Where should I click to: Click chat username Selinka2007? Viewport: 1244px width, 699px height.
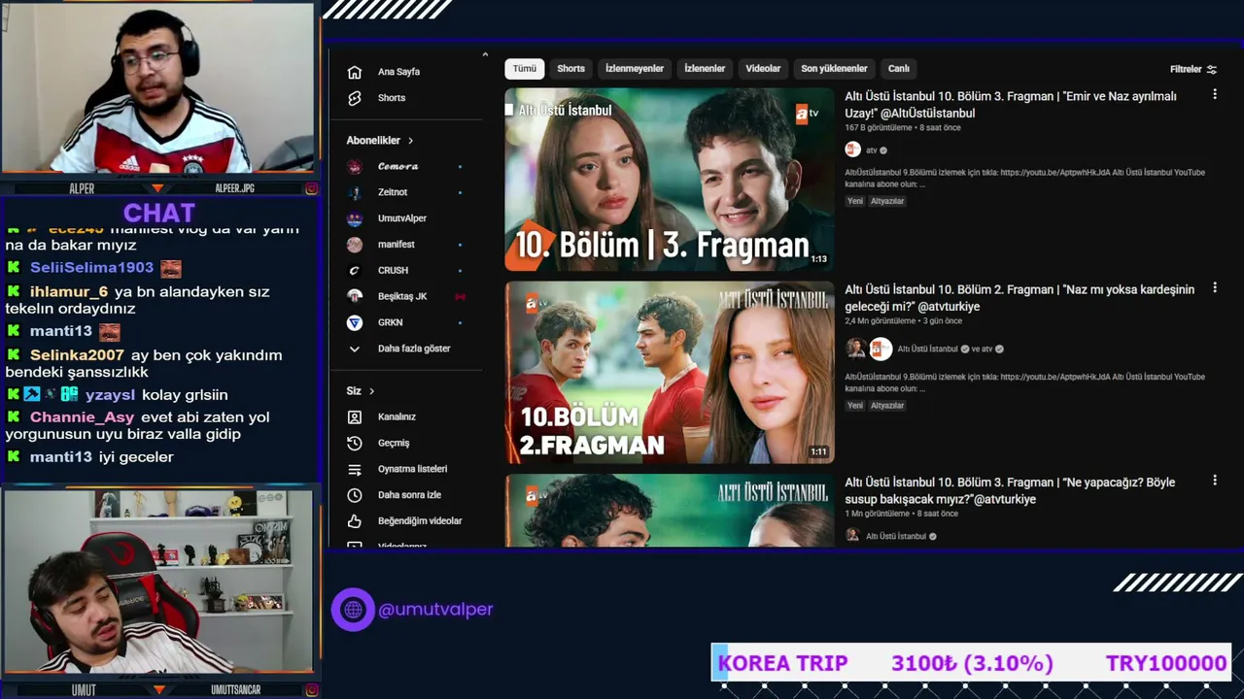(x=77, y=355)
